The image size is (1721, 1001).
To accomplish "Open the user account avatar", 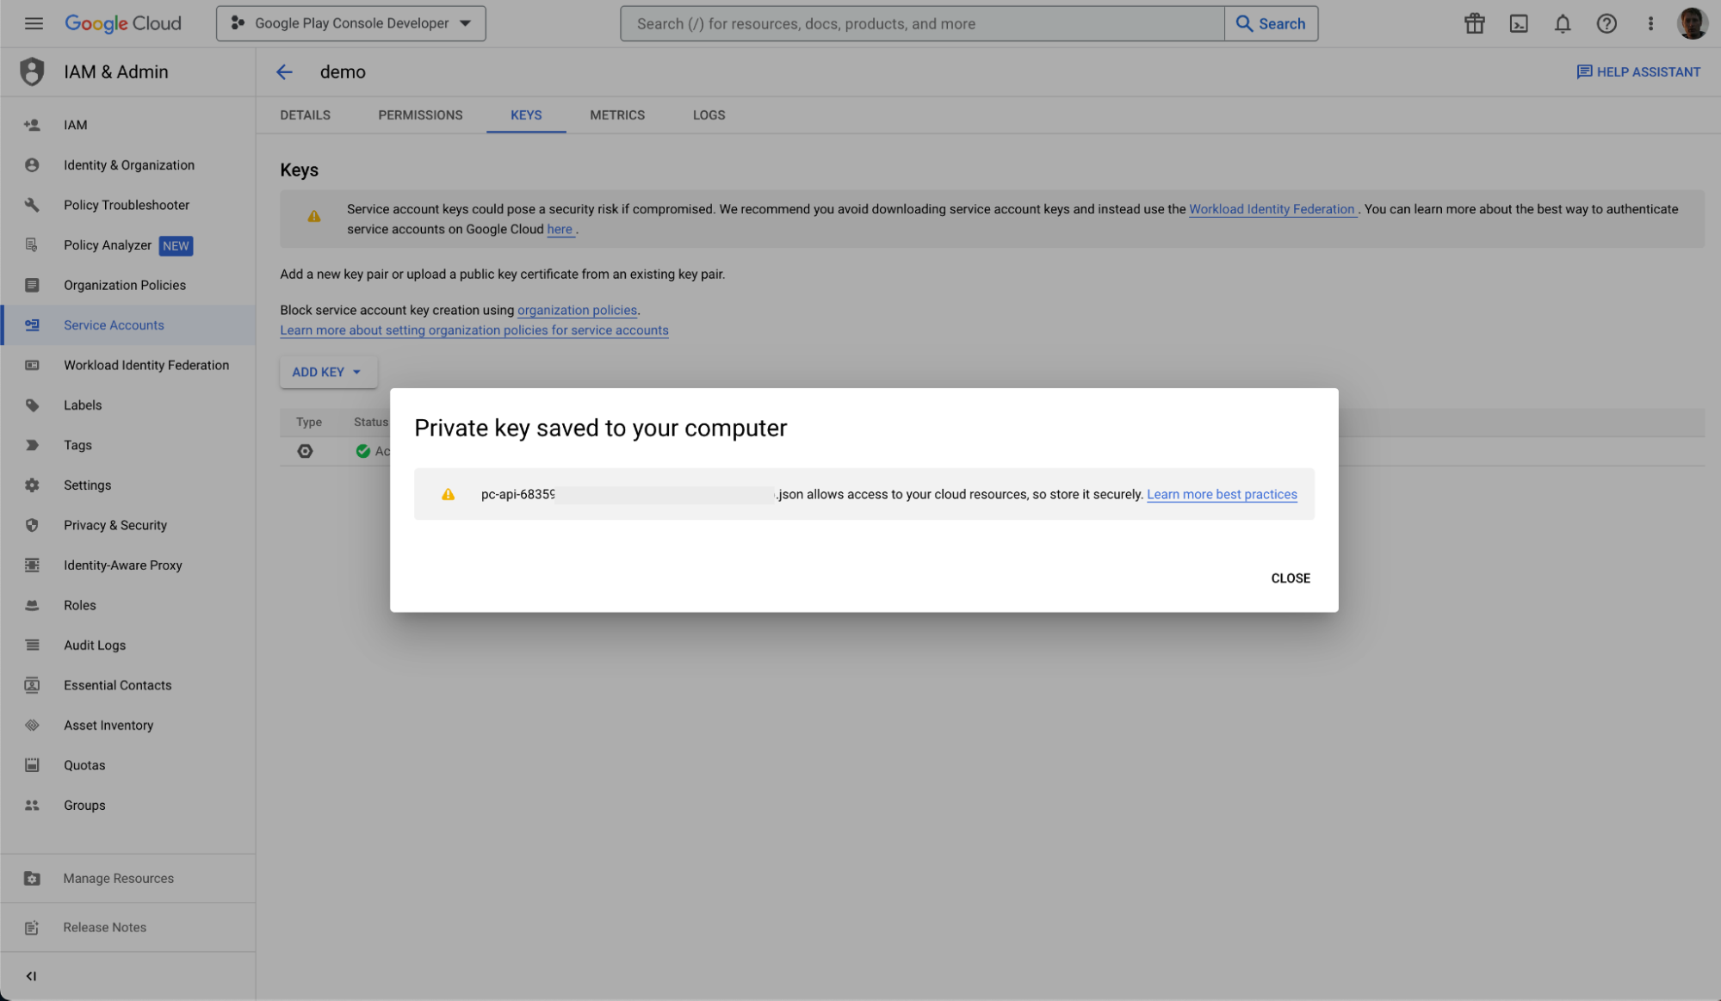I will tap(1692, 23).
